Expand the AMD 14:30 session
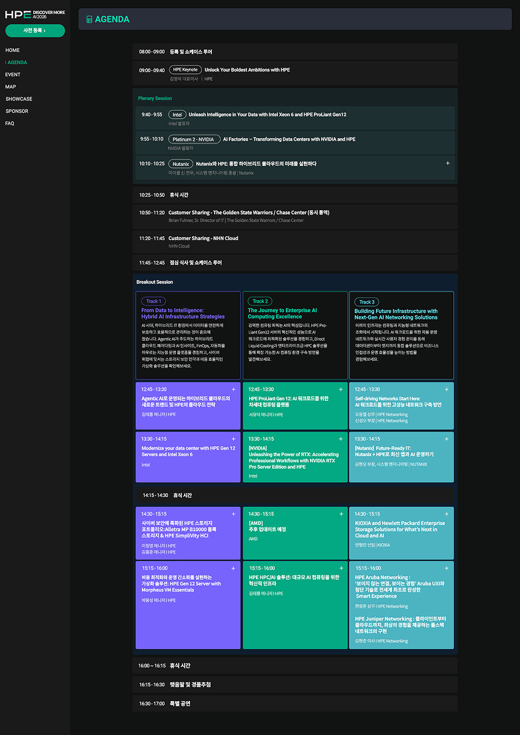Image resolution: width=520 pixels, height=735 pixels. (x=341, y=514)
